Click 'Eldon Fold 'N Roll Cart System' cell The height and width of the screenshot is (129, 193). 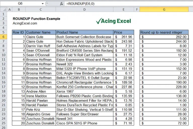tap(84, 55)
